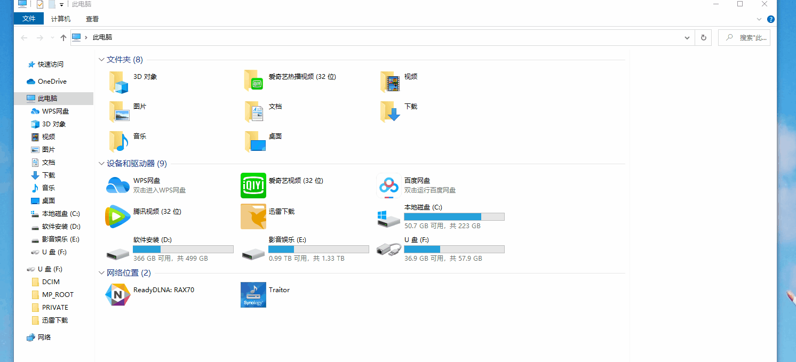Open the 视频 folder in main pane
Screen dimensions: 796x362
[390, 82]
